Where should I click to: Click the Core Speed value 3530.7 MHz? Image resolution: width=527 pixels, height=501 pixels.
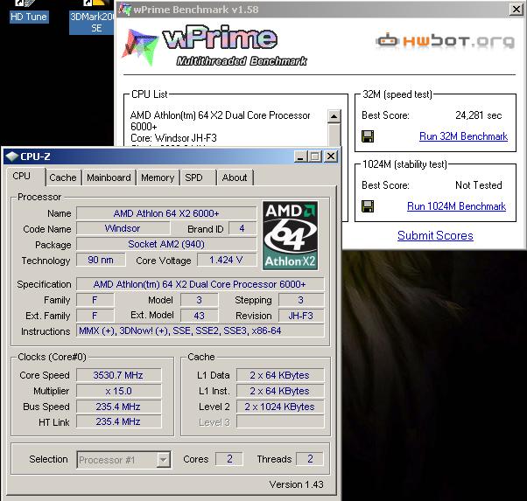[x=118, y=375]
